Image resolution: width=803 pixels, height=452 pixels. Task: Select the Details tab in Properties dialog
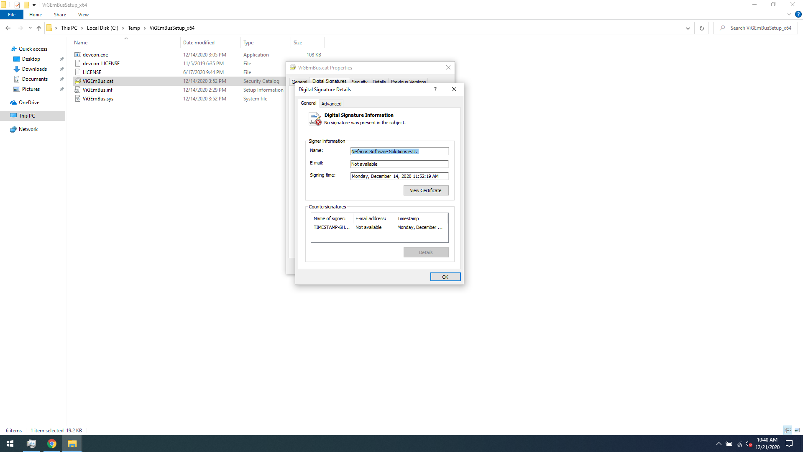click(x=379, y=82)
